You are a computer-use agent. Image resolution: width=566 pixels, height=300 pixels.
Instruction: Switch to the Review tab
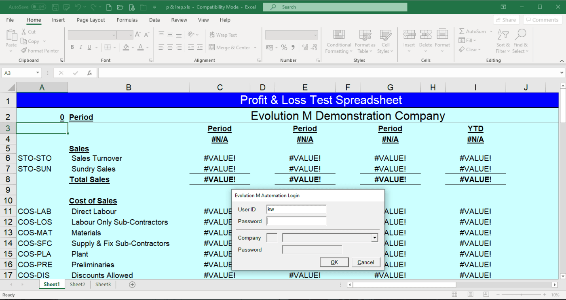tap(179, 20)
